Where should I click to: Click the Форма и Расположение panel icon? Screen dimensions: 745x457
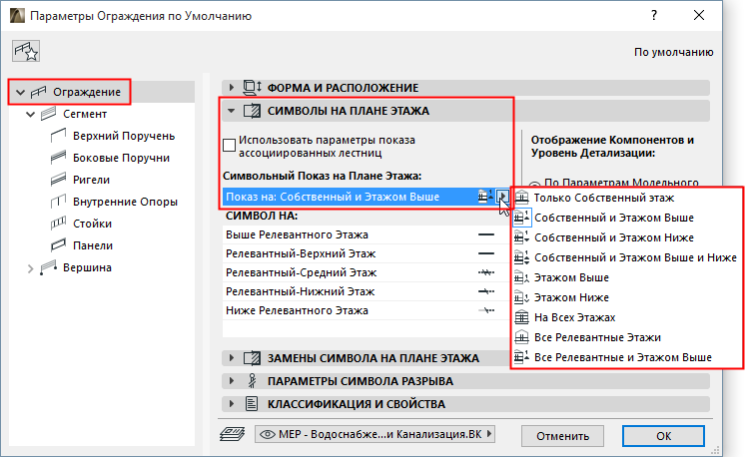click(x=252, y=88)
